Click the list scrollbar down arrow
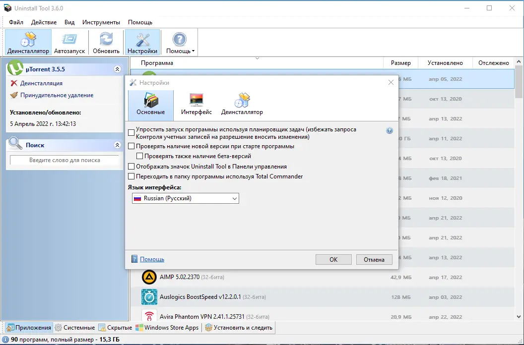This screenshot has height=345, width=524. (519, 317)
